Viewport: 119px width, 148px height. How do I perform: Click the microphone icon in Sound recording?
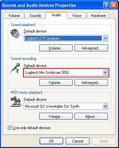tap(15, 68)
